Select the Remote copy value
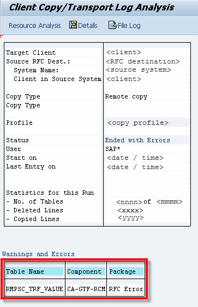 [126, 96]
